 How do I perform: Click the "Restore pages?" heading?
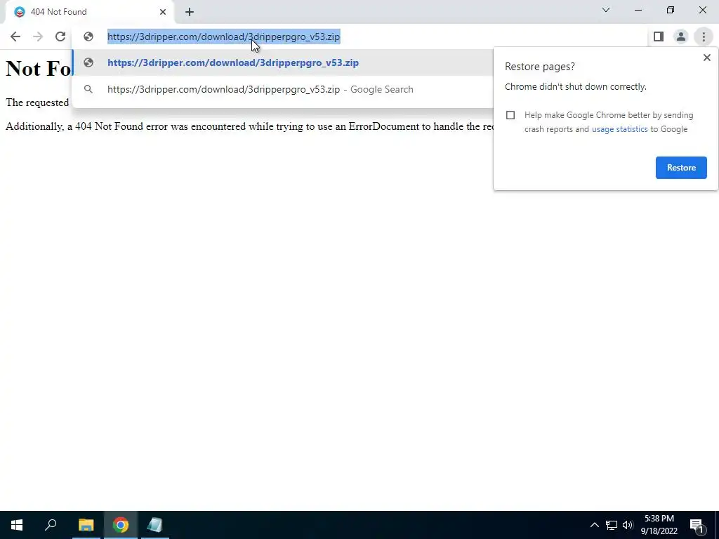point(540,67)
